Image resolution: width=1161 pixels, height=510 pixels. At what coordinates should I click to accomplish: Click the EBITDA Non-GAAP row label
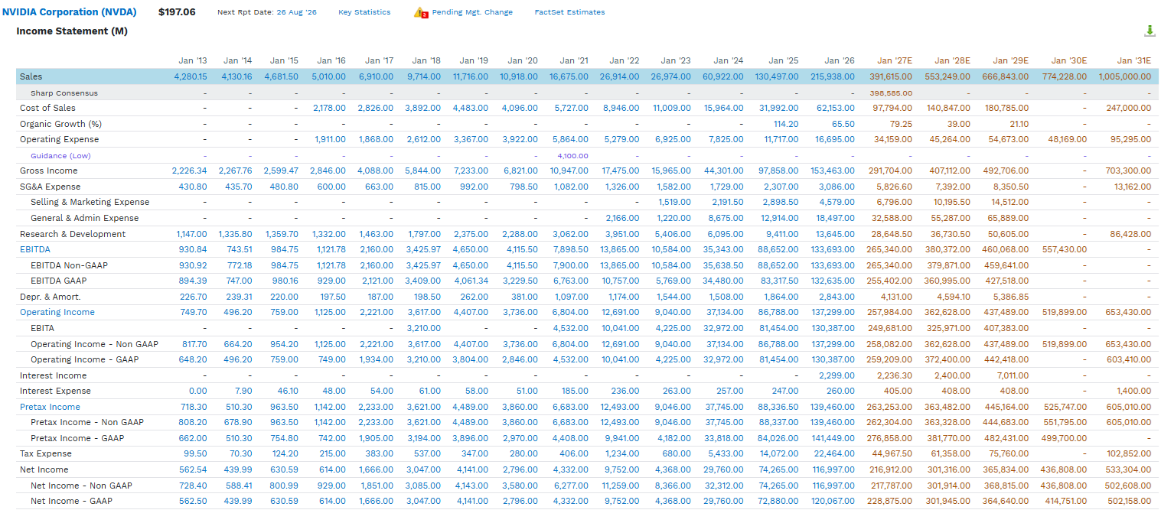[x=69, y=265]
